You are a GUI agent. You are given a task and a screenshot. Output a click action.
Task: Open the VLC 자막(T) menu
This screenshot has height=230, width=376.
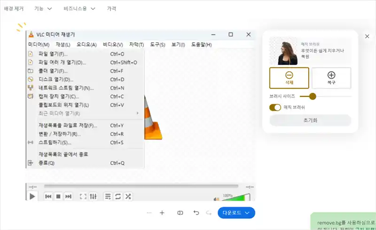tap(136, 45)
